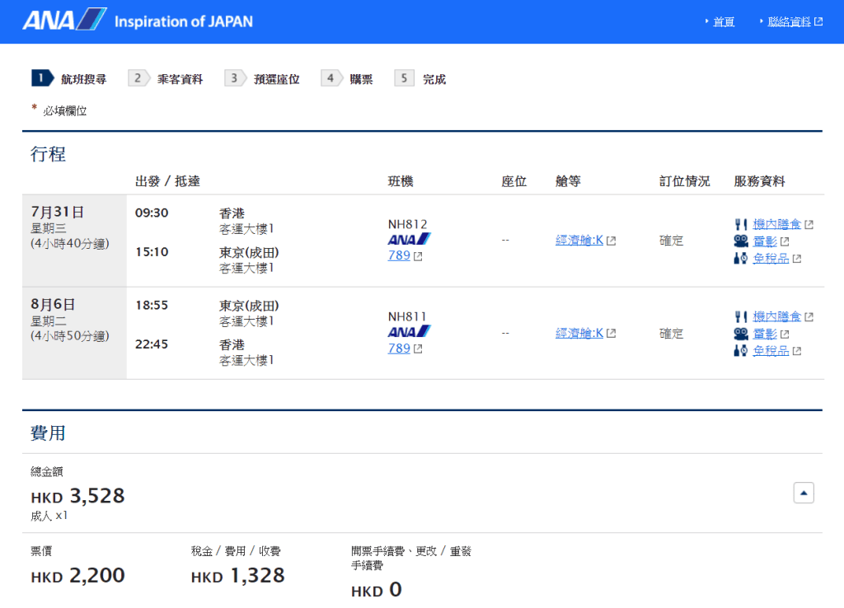
Task: Open 經濟艙:K fare class link for NH811
Action: [579, 333]
